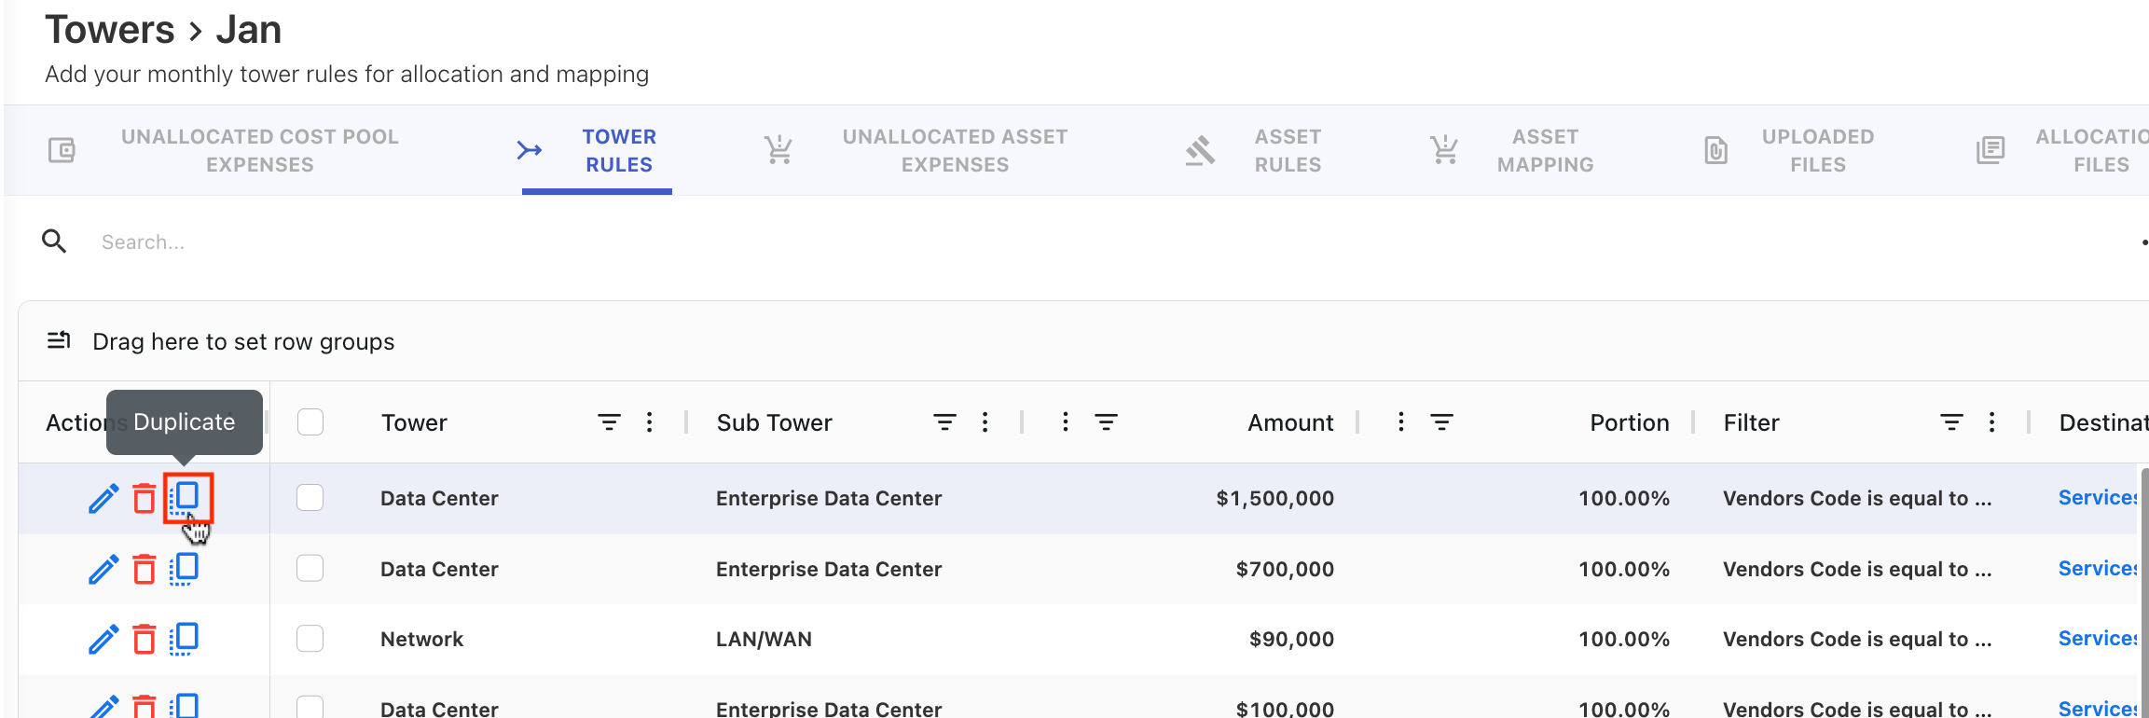Delete the $1,500,000 Data Center rule
Image resolution: width=2149 pixels, height=718 pixels.
[144, 498]
